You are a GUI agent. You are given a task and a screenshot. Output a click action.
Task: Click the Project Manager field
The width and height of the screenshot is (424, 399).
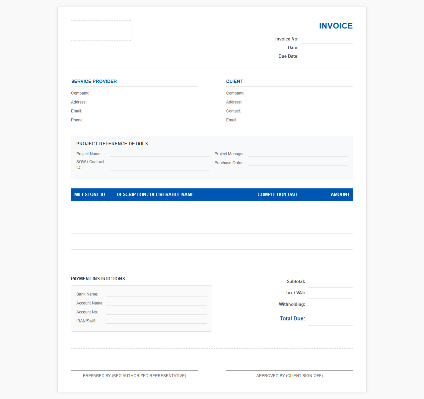tap(298, 154)
